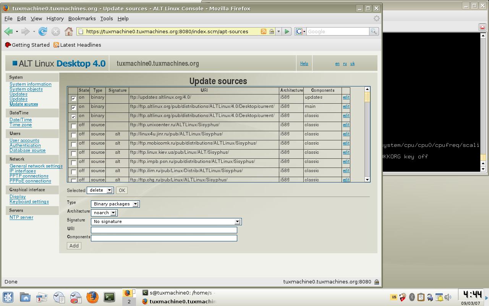Viewport: 489px width, 306px height.
Task: Uncheck the Desktop/current main source checkbox
Action: pyautogui.click(x=74, y=107)
